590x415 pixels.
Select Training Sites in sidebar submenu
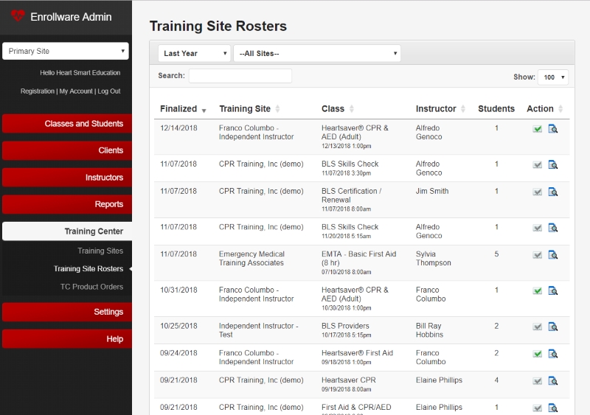coord(100,251)
